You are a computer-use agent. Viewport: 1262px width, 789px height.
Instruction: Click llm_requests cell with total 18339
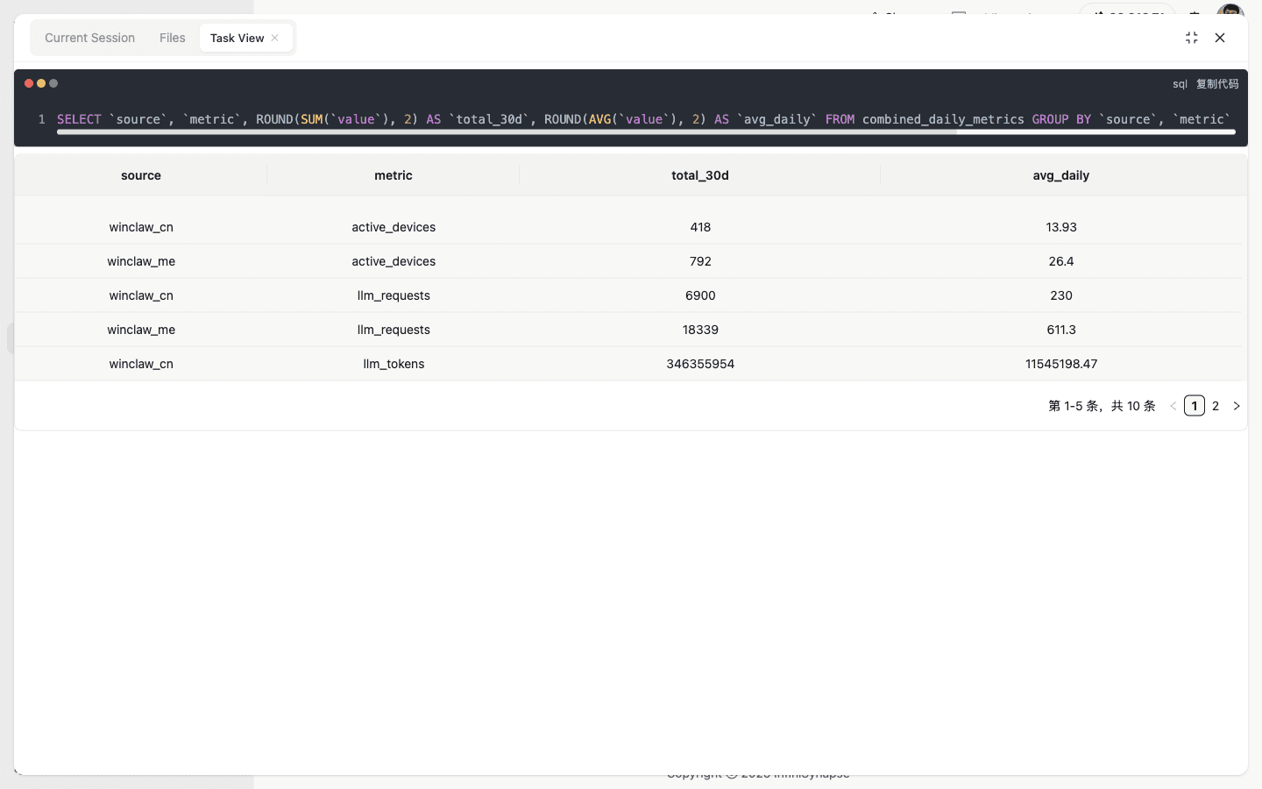tap(393, 330)
